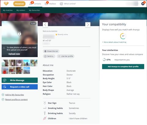This screenshot has height=125, width=147.
Task: Expand More details about matching
Action: coord(114,42)
